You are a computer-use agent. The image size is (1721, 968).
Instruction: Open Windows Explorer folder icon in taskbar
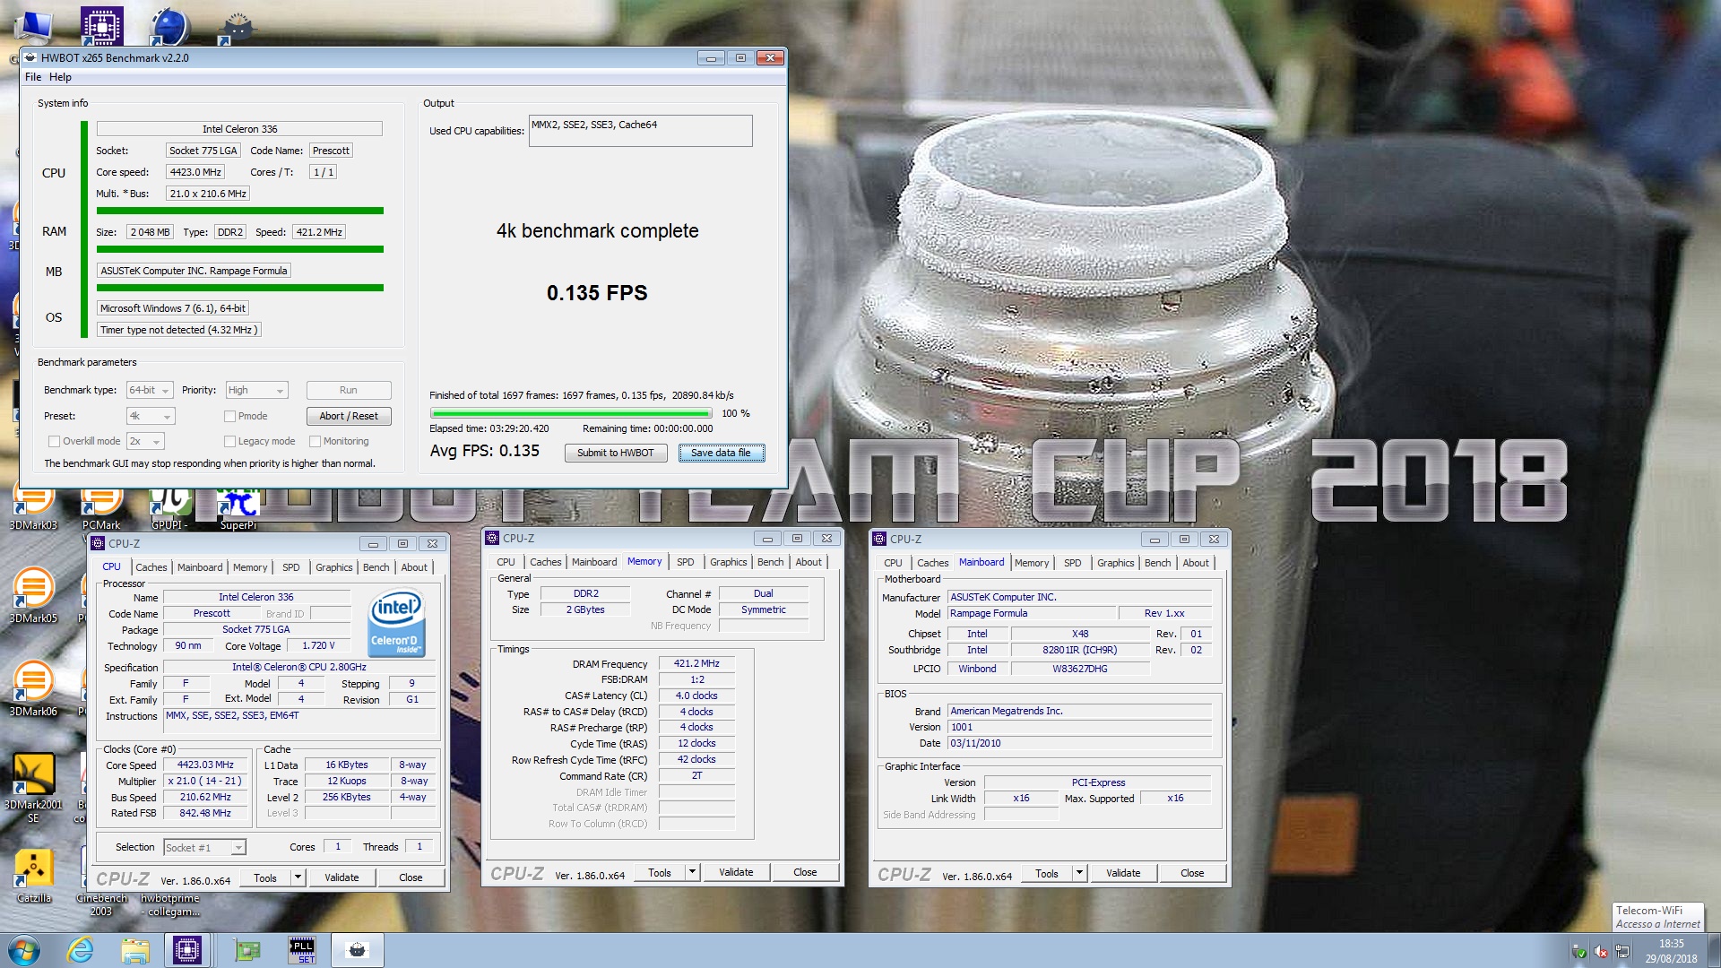[x=135, y=950]
